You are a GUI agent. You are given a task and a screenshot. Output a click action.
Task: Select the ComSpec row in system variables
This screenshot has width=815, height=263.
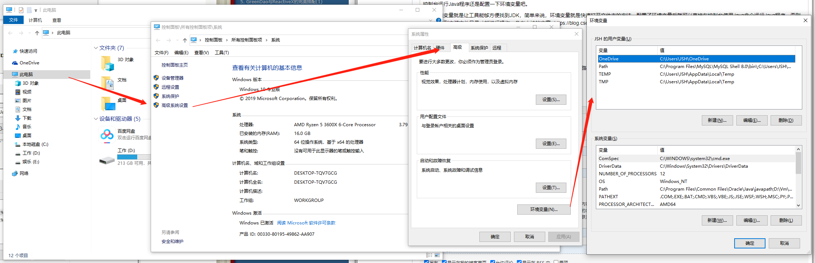[696, 159]
